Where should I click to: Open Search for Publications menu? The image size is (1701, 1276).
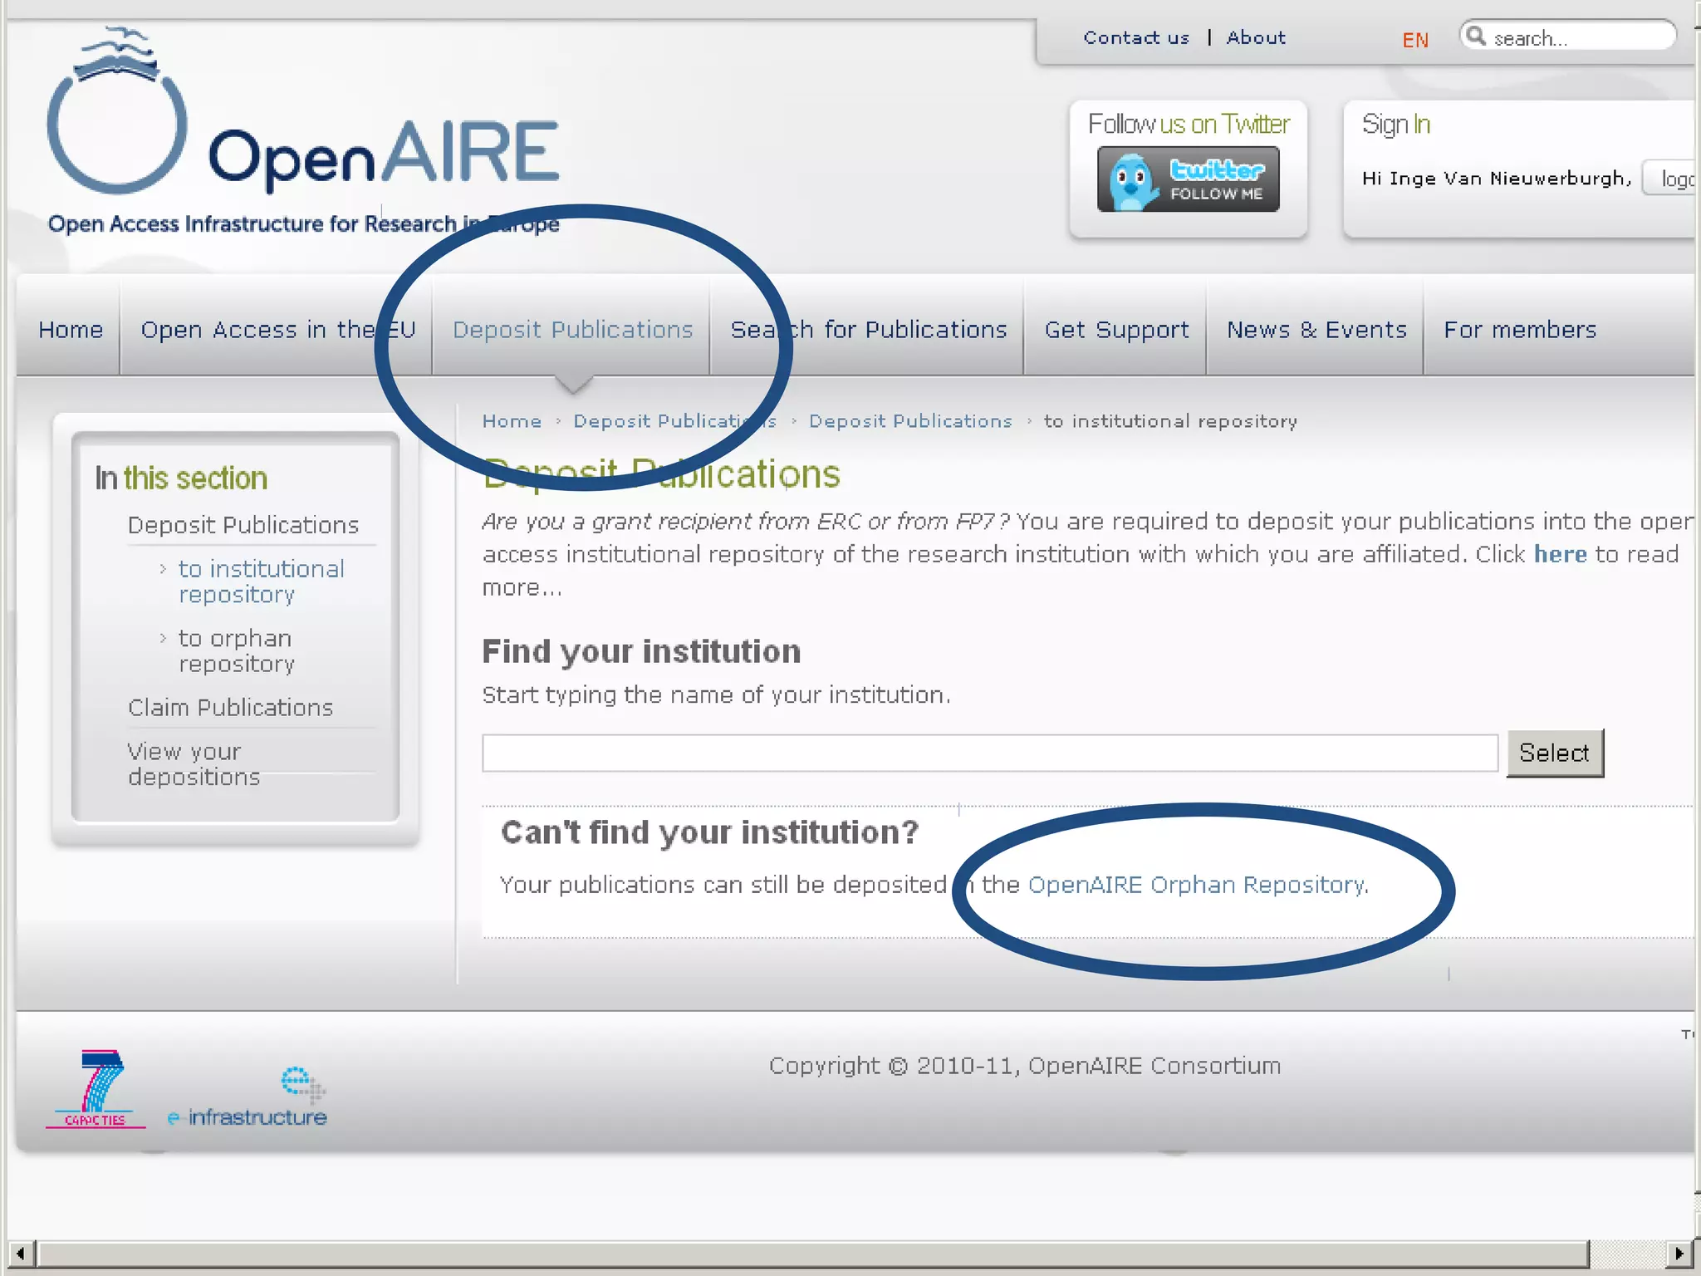[868, 330]
